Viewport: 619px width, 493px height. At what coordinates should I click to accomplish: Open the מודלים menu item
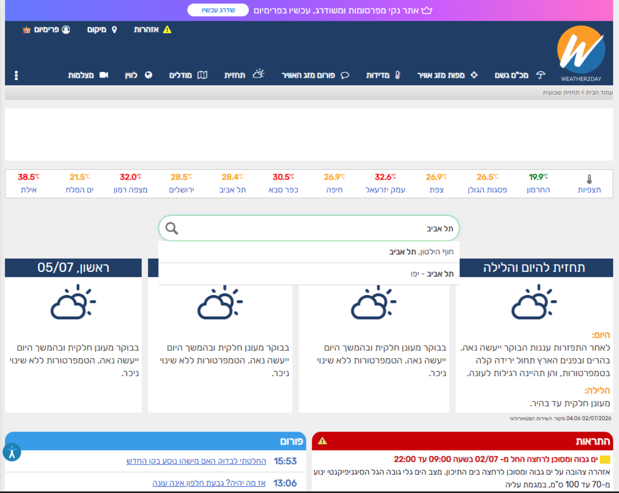(180, 75)
